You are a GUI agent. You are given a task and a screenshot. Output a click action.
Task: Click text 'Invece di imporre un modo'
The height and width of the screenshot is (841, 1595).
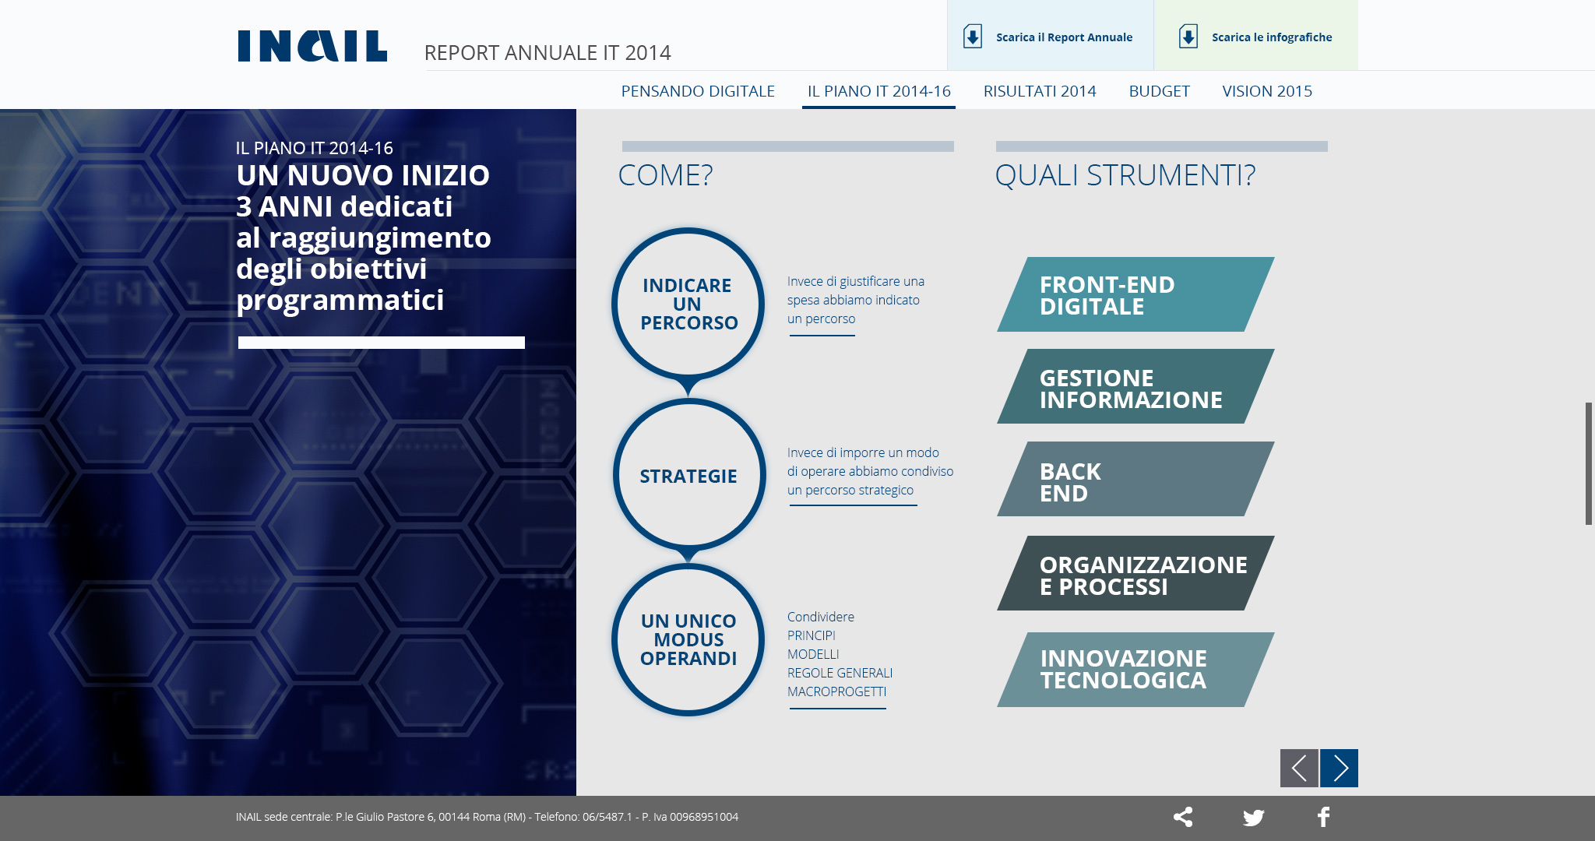(863, 452)
